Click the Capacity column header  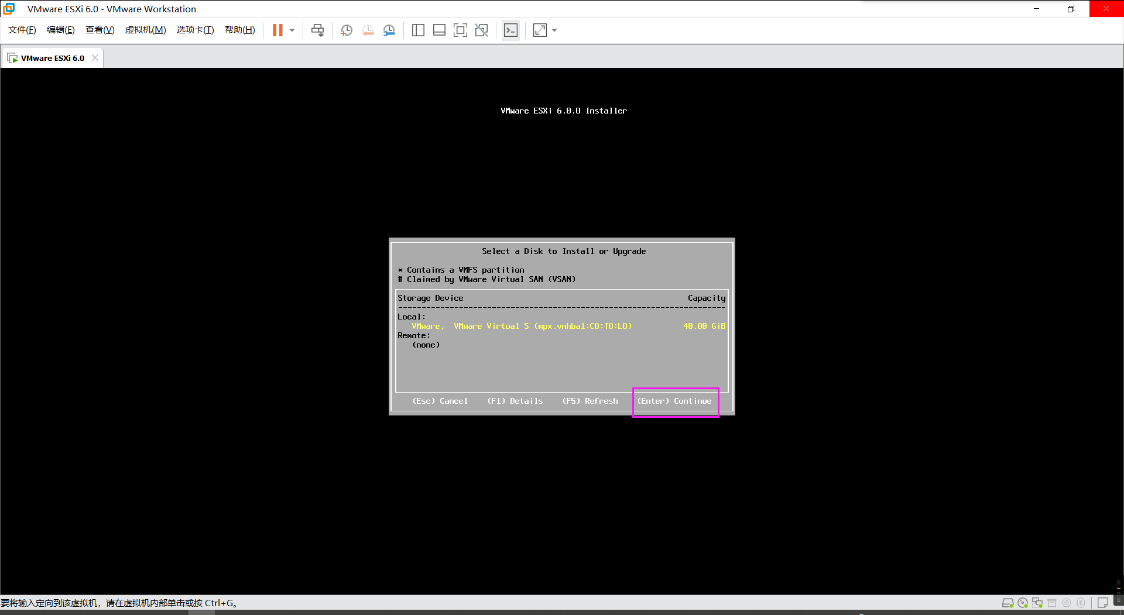(707, 298)
